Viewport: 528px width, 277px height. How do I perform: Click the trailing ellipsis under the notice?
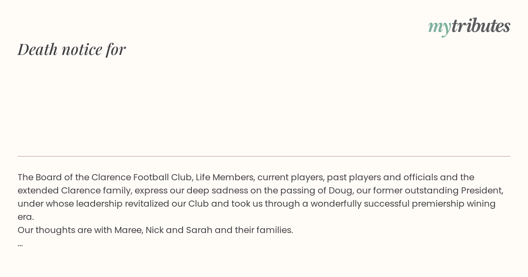[x=20, y=244]
